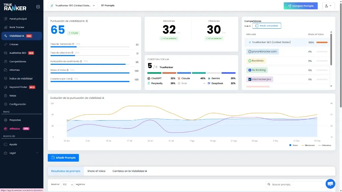This screenshot has width=342, height=192.
Task: Click the Añadir Prompts button
Action: pyautogui.click(x=63, y=158)
